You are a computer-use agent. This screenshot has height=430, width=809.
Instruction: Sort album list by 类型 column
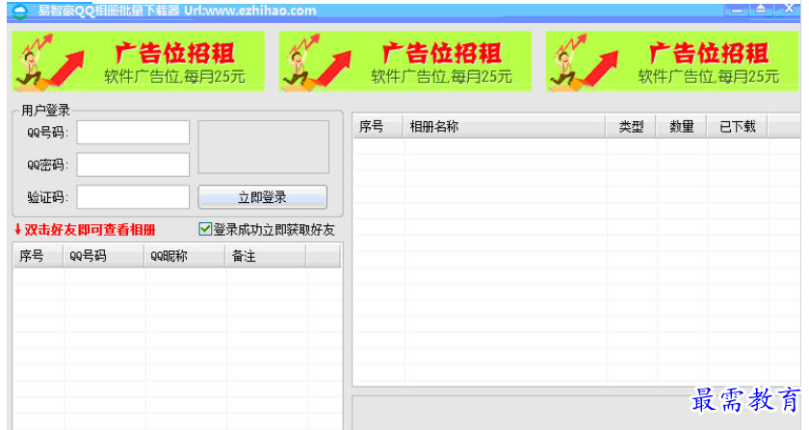tap(631, 127)
